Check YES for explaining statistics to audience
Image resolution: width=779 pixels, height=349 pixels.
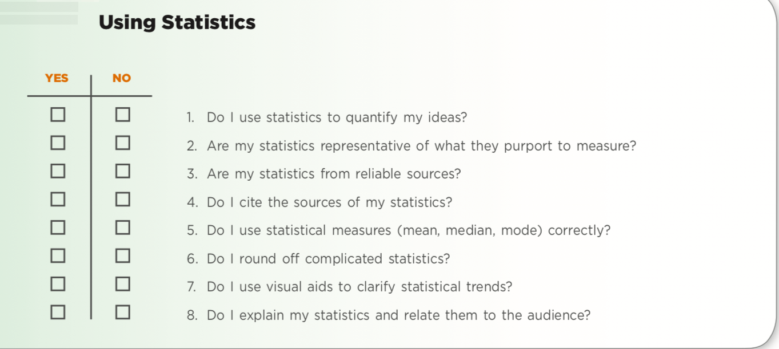[x=57, y=312]
